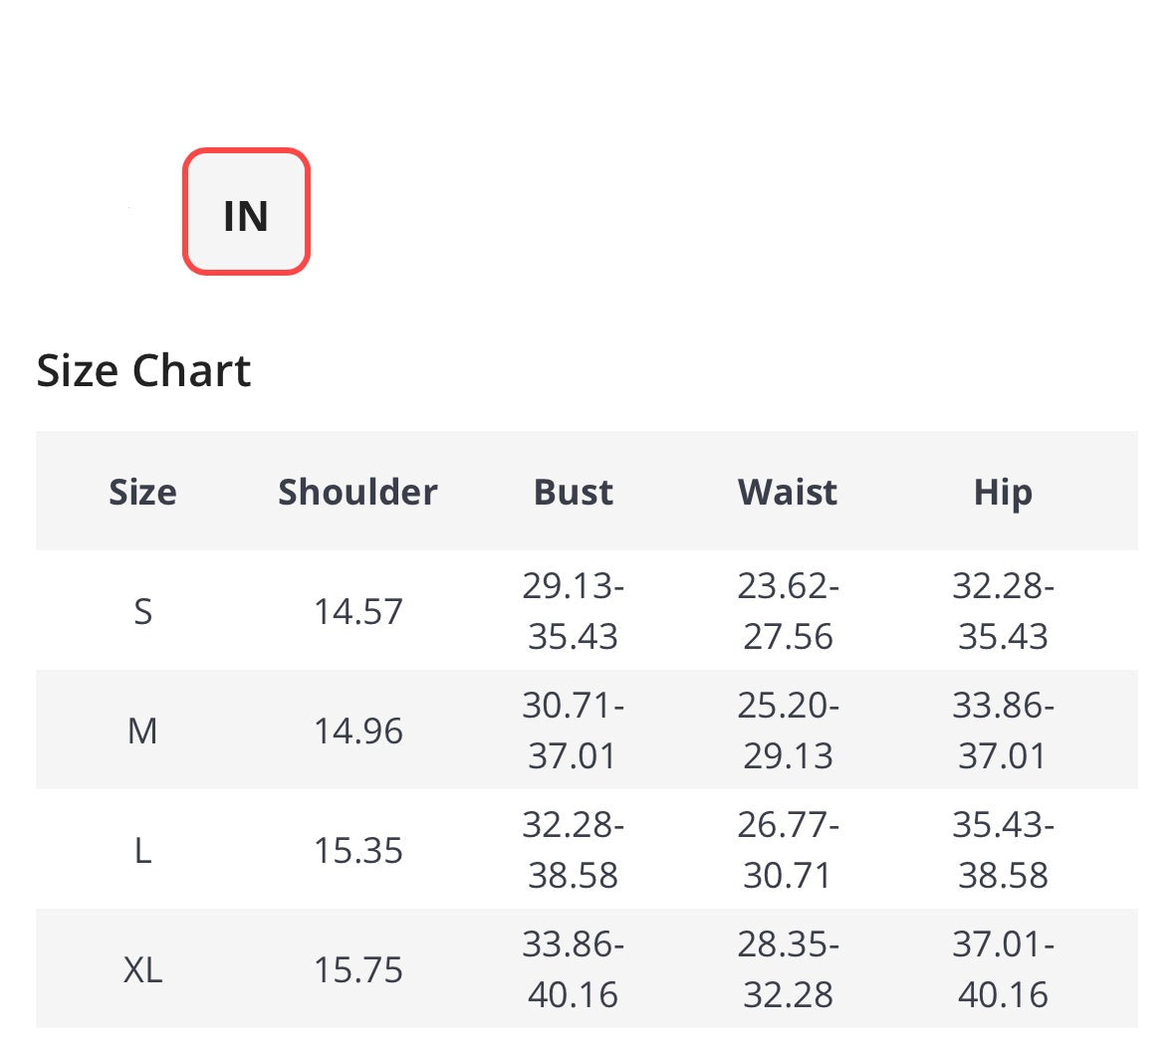
Task: Click the Shoulder column header
Action: (x=357, y=492)
